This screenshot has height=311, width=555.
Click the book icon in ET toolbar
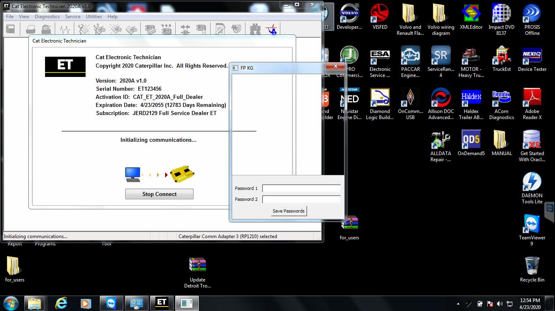point(11,29)
